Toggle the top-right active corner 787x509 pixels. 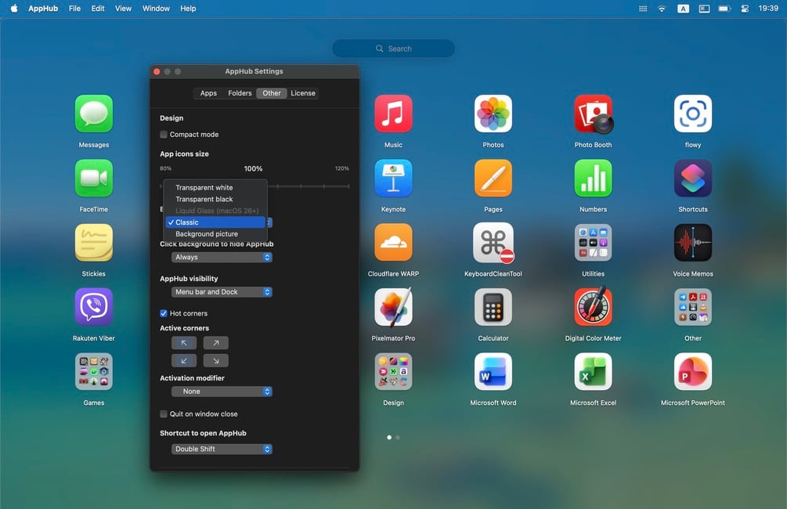216,343
